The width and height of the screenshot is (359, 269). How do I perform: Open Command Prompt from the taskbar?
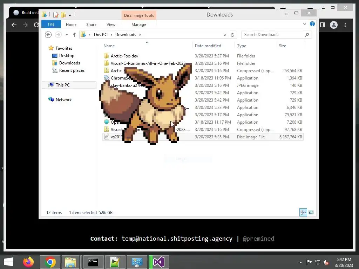(93, 262)
